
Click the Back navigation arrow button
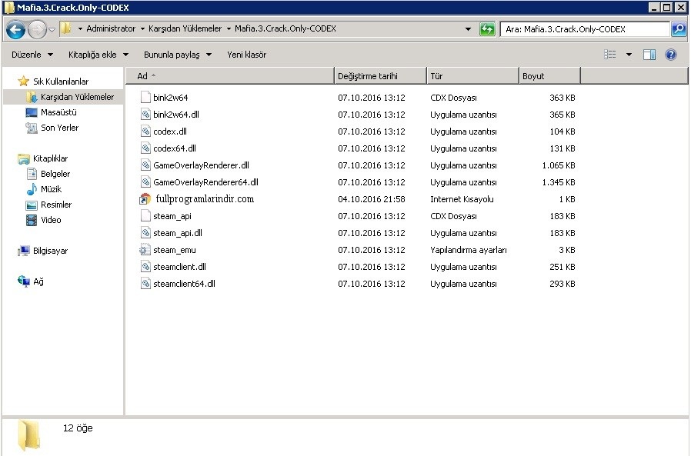coord(15,29)
